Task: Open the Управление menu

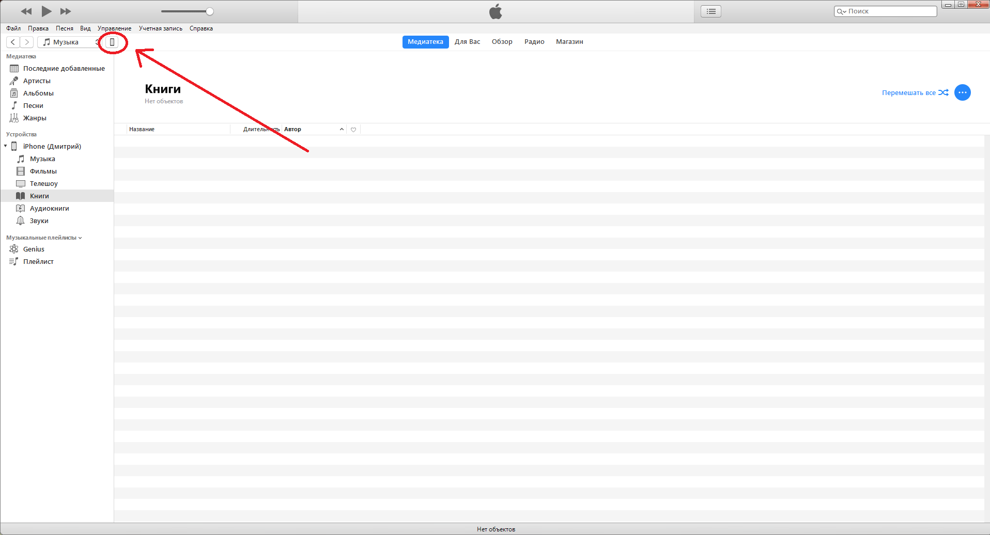Action: point(114,28)
